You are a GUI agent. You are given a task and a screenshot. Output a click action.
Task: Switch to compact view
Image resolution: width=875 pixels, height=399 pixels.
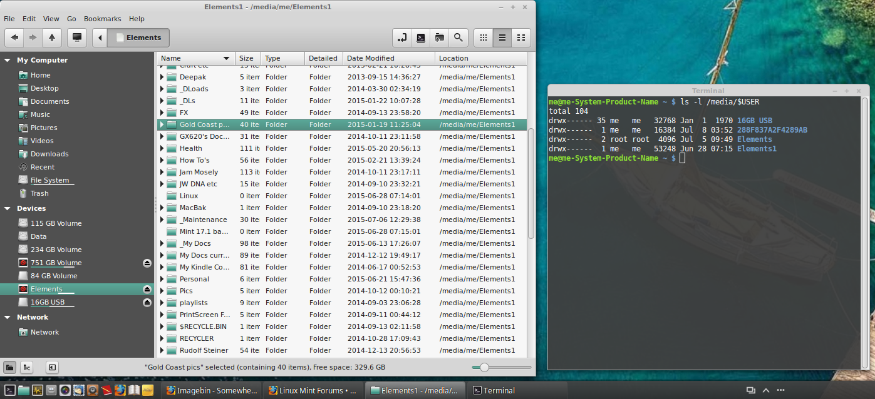(x=520, y=38)
